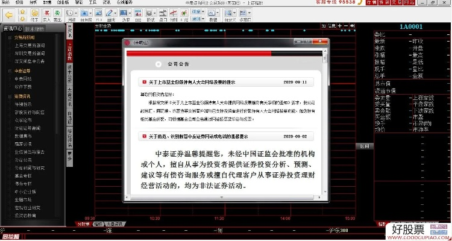Select the 自选股 vertical tab
The width and height of the screenshot is (452, 241).
pos(69,117)
